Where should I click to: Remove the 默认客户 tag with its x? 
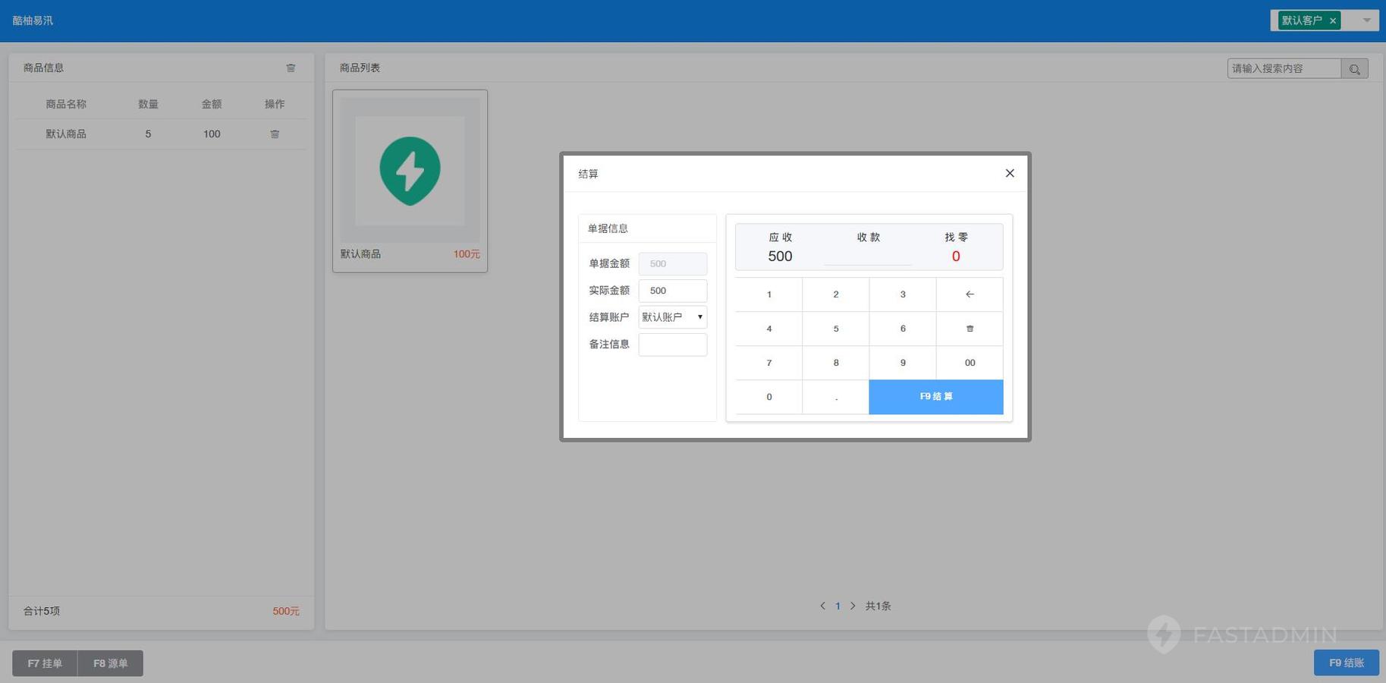pyautogui.click(x=1333, y=20)
